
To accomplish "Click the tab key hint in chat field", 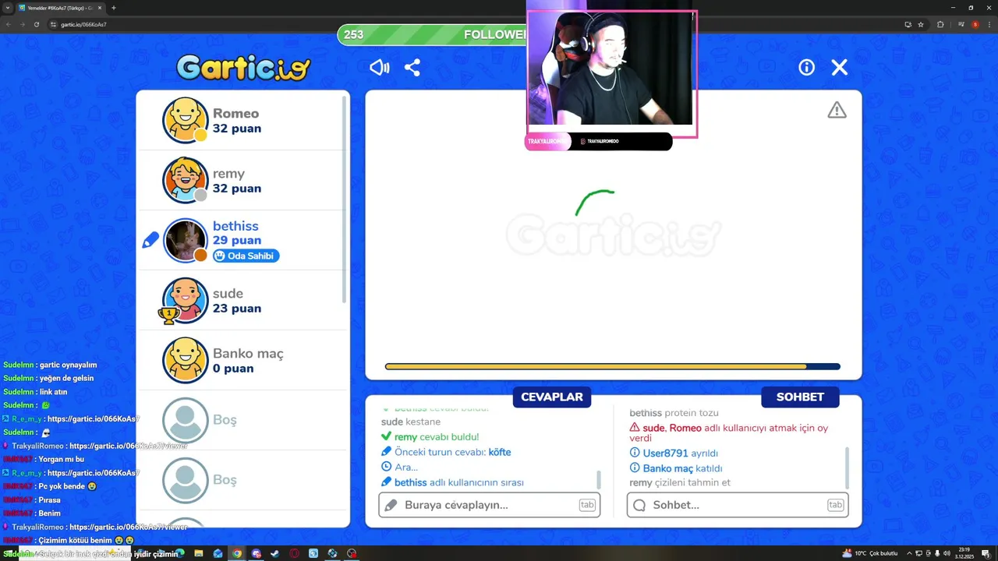I will point(835,505).
